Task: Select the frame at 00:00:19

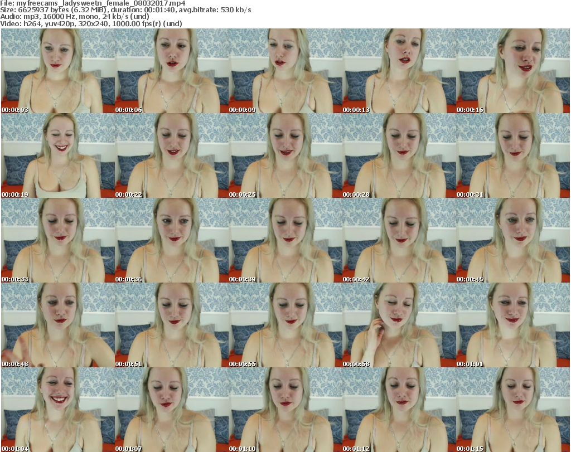Action: [57, 155]
